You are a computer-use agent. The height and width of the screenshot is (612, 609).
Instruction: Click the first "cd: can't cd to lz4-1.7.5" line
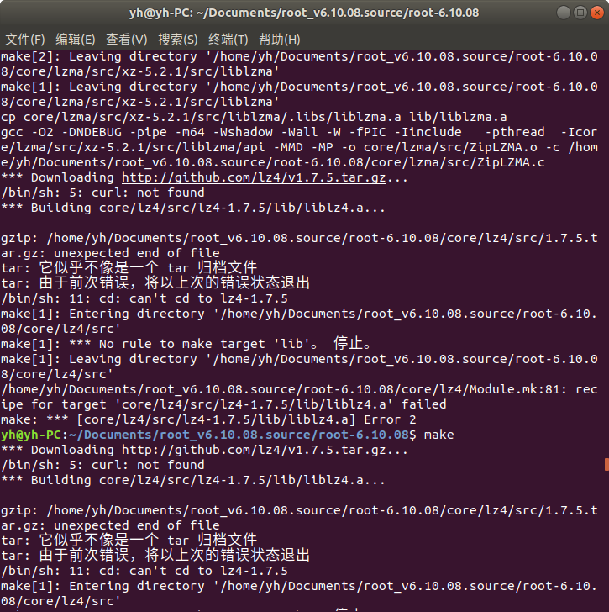point(144,298)
